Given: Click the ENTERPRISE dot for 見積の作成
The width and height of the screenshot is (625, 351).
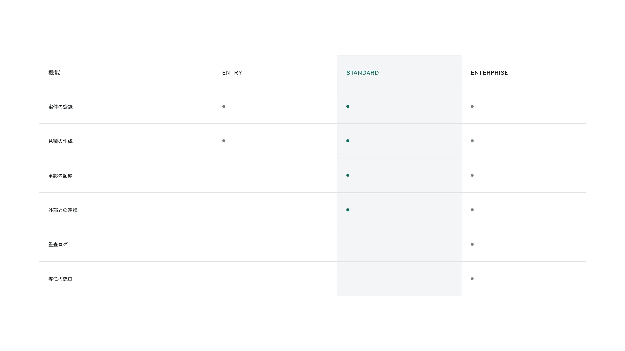Looking at the screenshot, I should 472,141.
